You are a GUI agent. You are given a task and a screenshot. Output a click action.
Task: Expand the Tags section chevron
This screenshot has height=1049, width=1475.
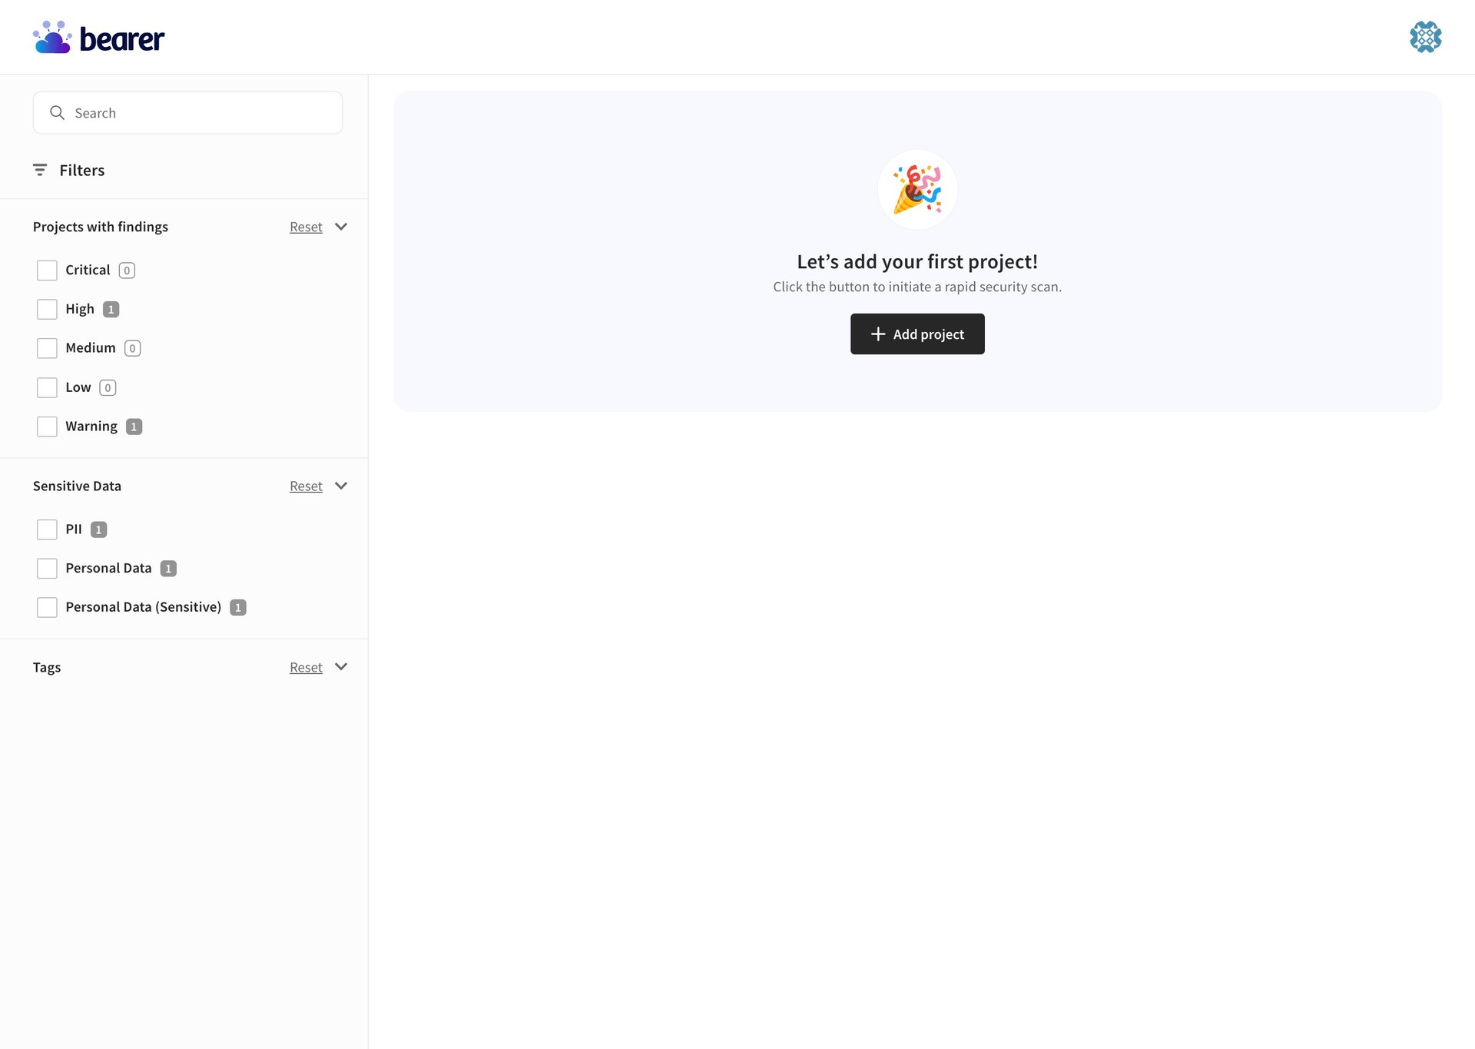tap(341, 667)
